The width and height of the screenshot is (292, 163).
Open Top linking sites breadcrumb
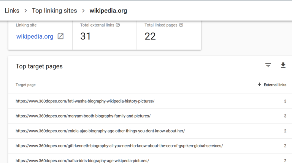pyautogui.click(x=54, y=11)
